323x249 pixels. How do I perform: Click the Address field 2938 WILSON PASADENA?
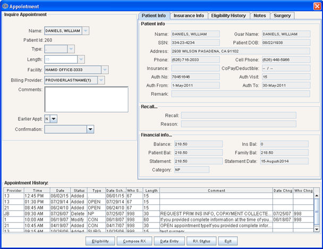tap(241, 51)
